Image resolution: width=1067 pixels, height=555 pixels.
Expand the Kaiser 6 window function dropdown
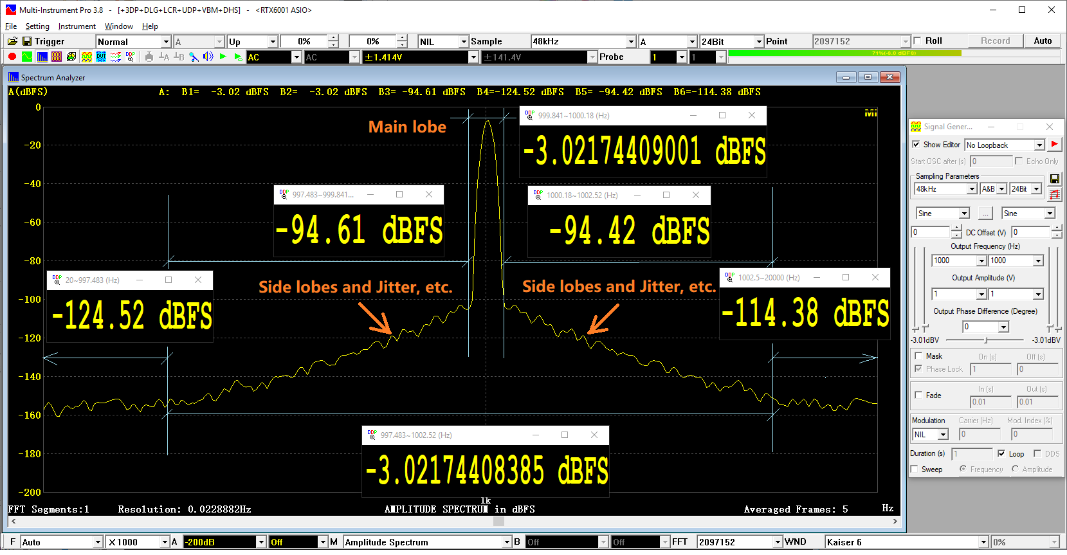(983, 542)
